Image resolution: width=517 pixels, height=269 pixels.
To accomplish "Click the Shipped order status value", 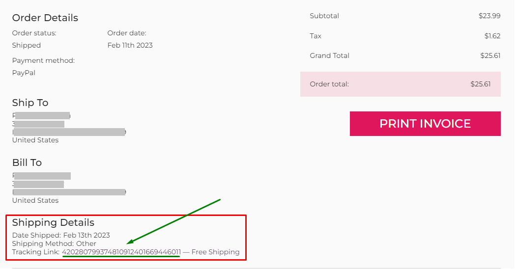I will (27, 45).
